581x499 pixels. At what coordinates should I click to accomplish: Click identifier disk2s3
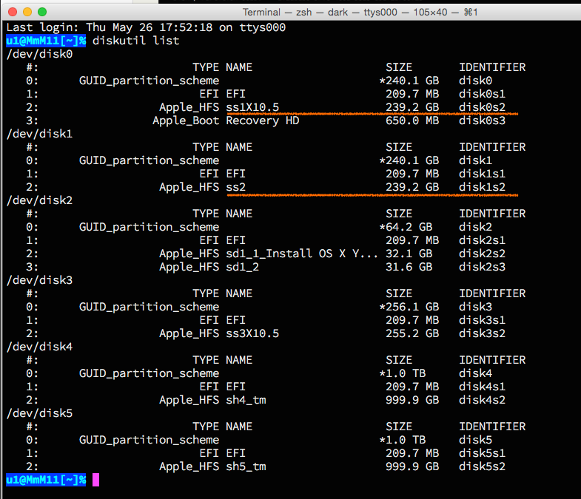click(x=483, y=267)
